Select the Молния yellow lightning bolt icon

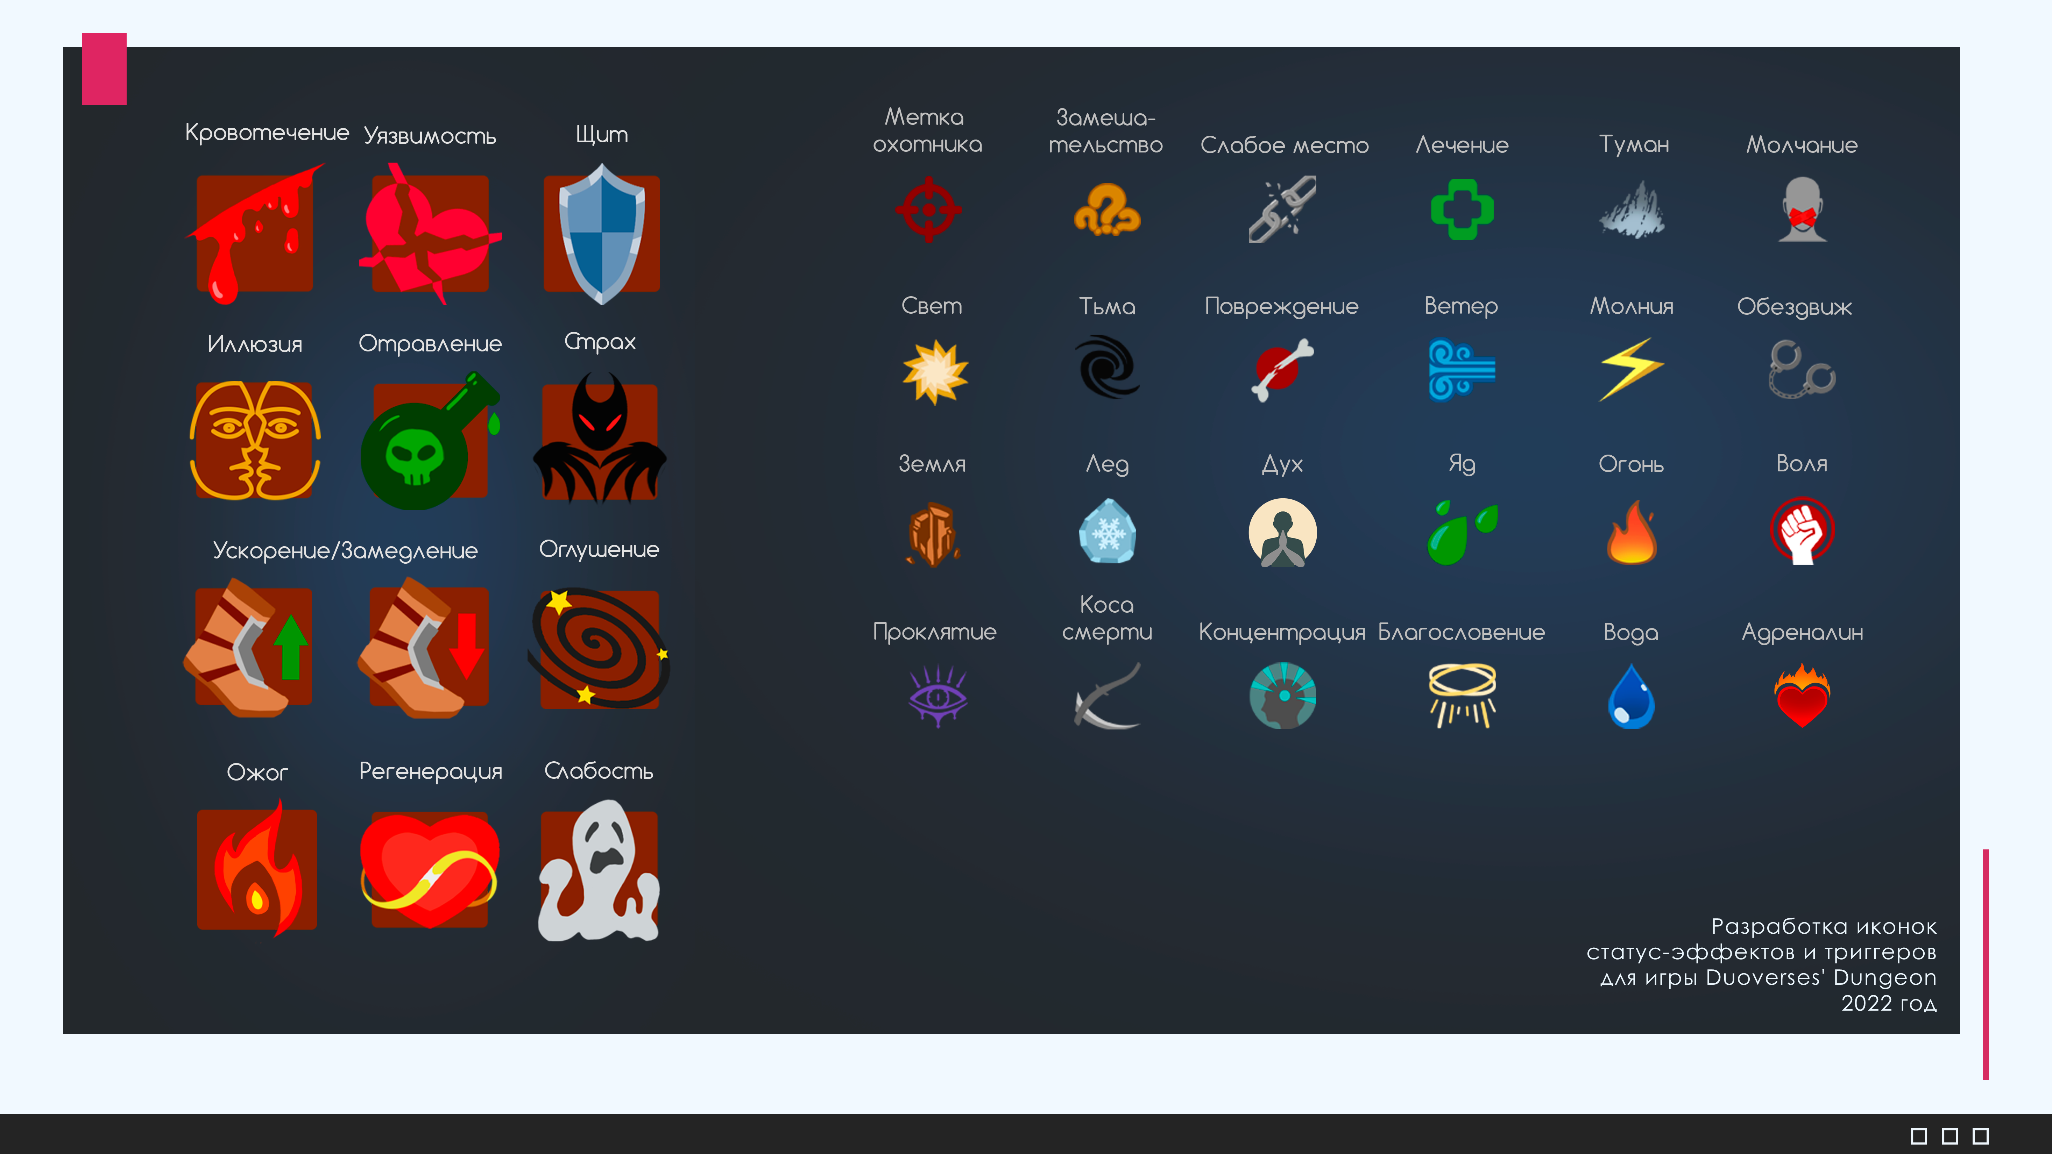[1632, 370]
